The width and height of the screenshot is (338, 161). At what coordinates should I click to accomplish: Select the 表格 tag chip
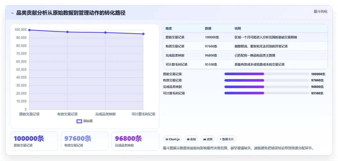(x=191, y=139)
